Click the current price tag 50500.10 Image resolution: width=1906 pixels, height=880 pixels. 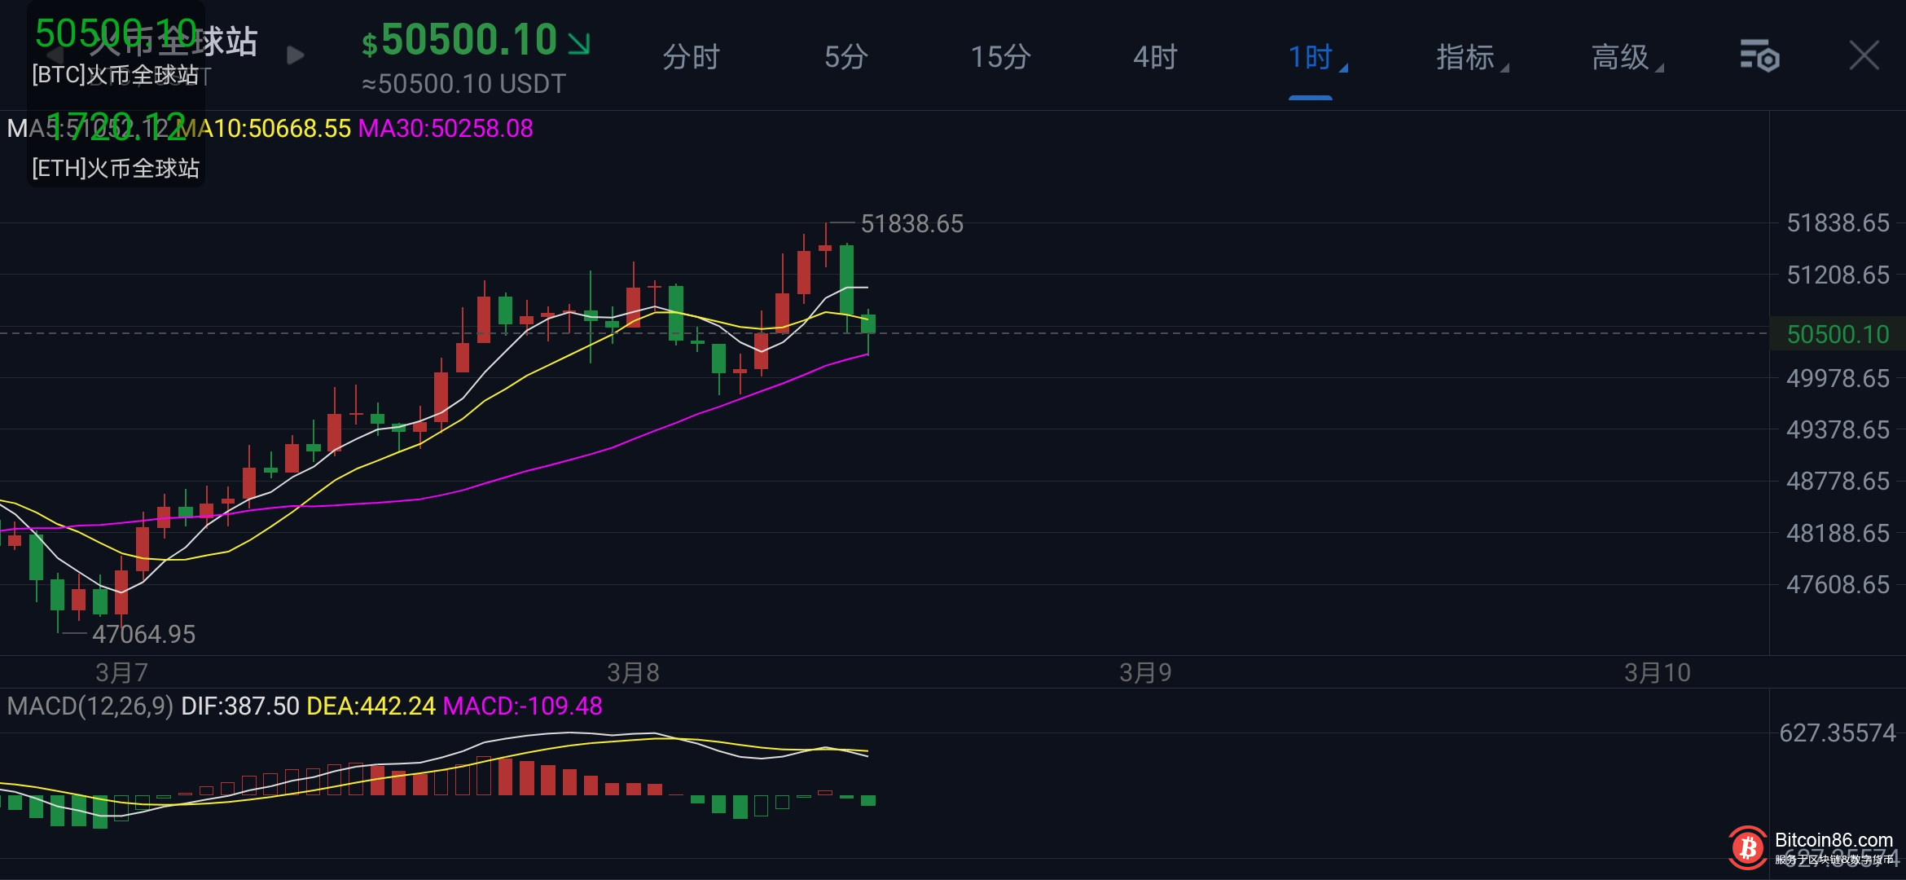tap(1838, 334)
